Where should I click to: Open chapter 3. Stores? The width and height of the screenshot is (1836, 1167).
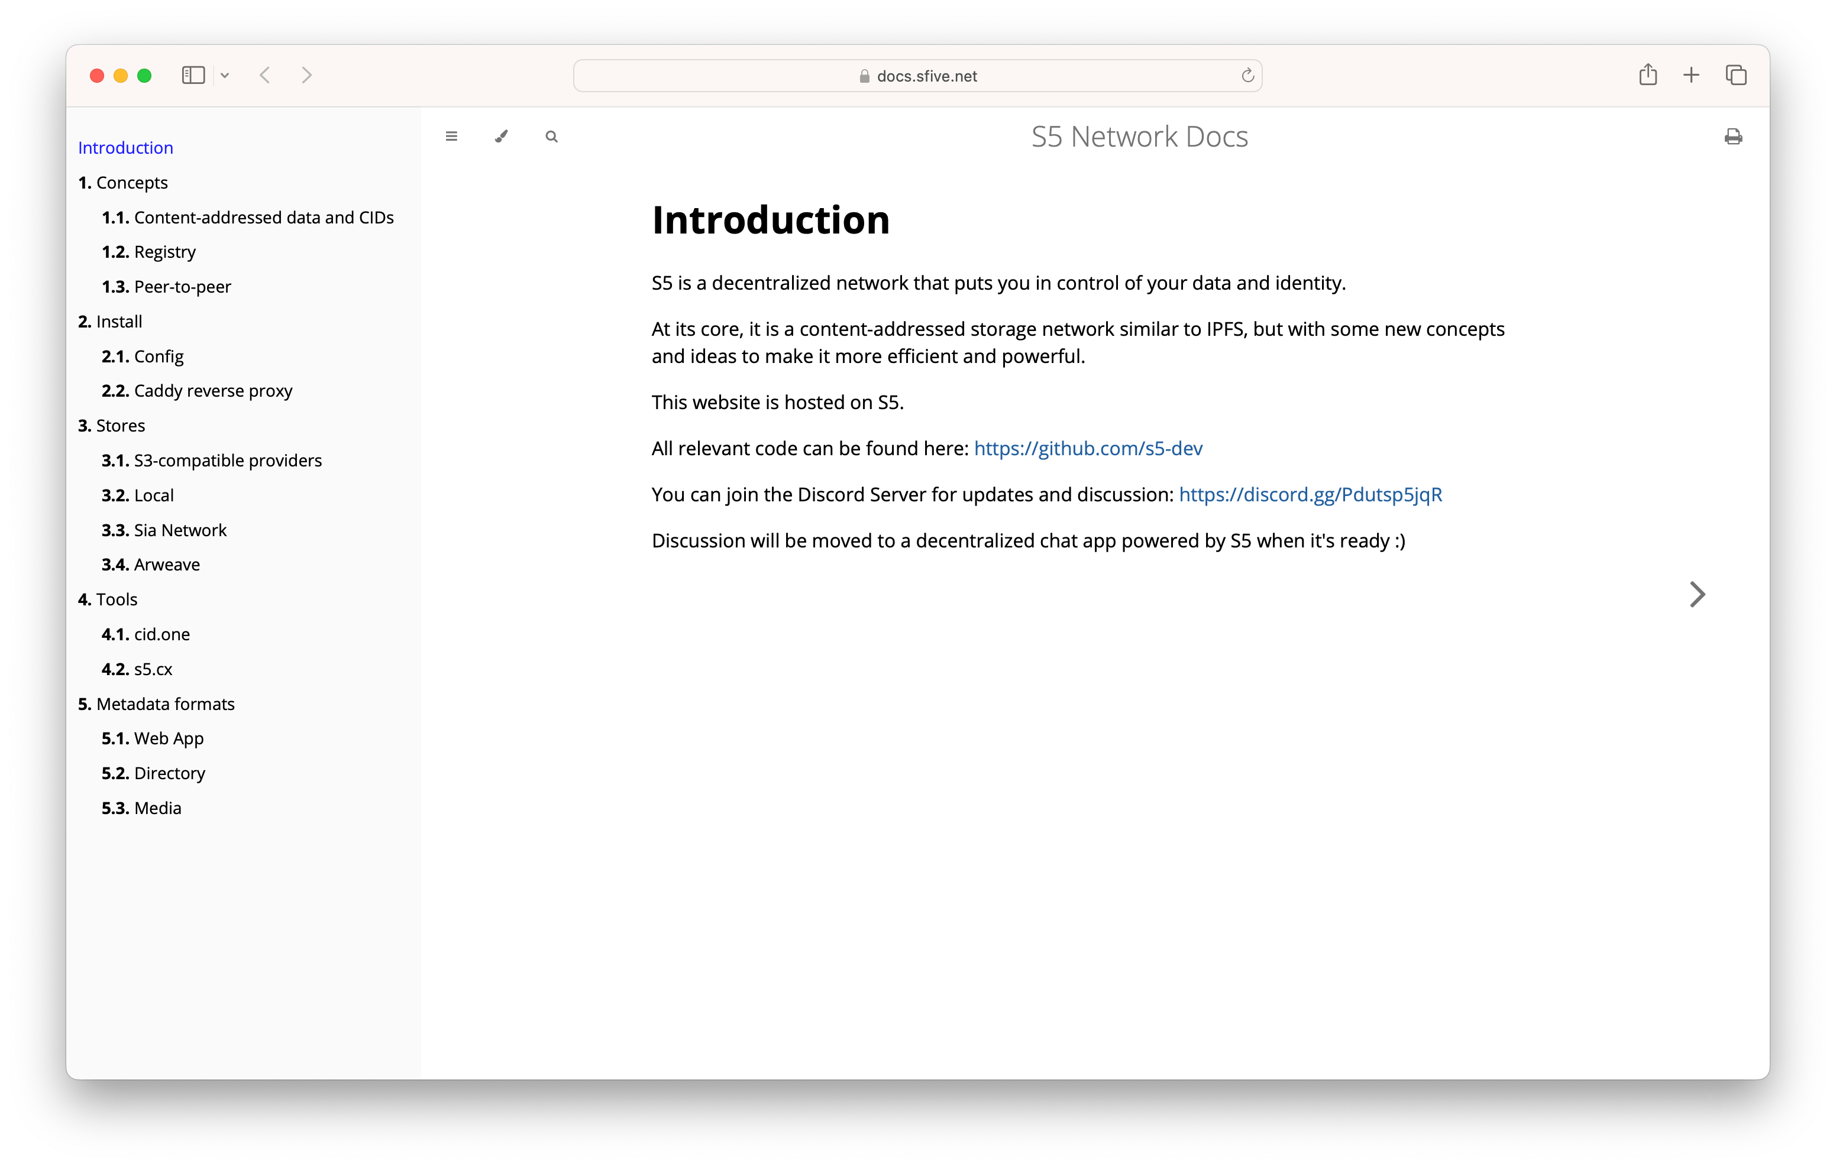click(111, 425)
